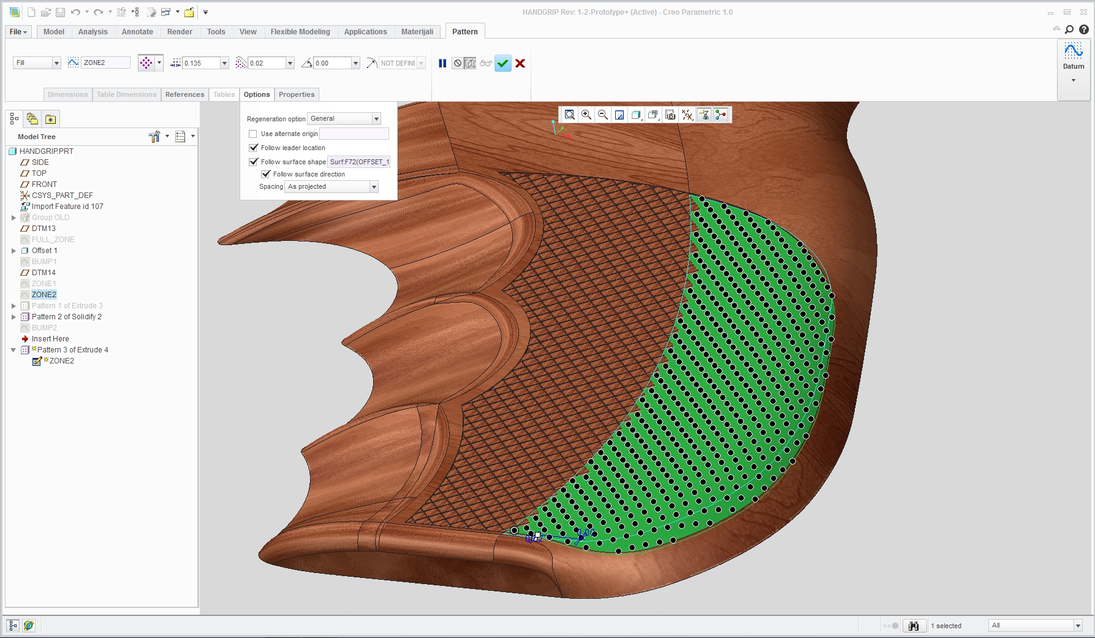
Task: Click the ZONE2 sketch collector field
Action: coord(105,63)
